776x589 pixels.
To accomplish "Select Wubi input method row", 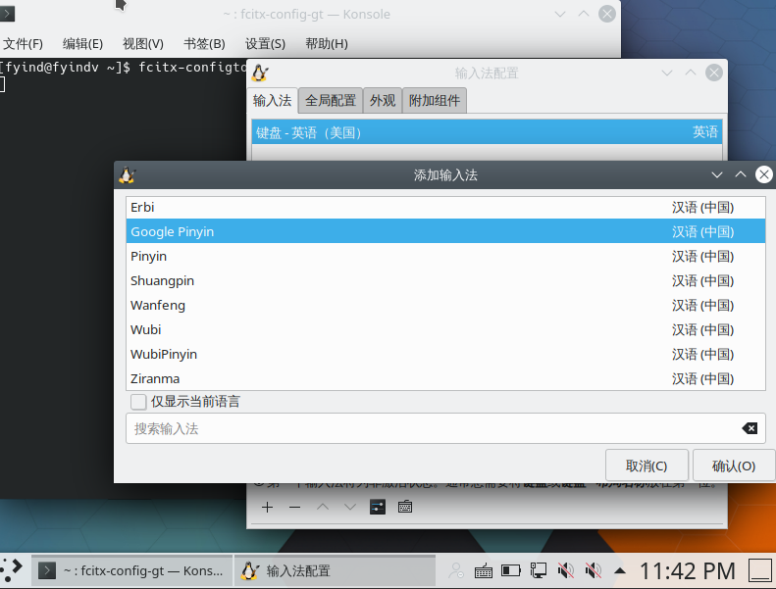I will pos(445,330).
